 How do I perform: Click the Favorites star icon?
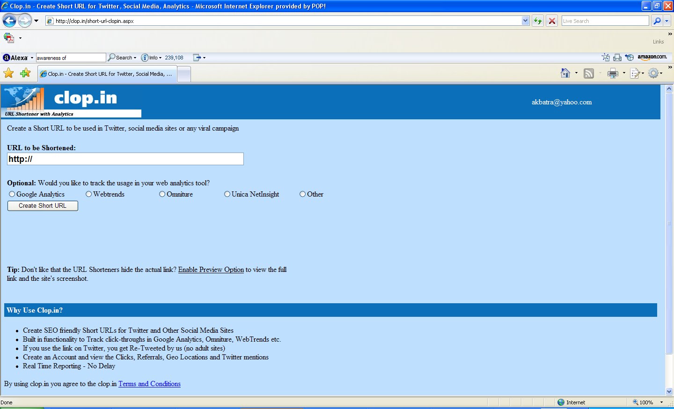[x=8, y=73]
